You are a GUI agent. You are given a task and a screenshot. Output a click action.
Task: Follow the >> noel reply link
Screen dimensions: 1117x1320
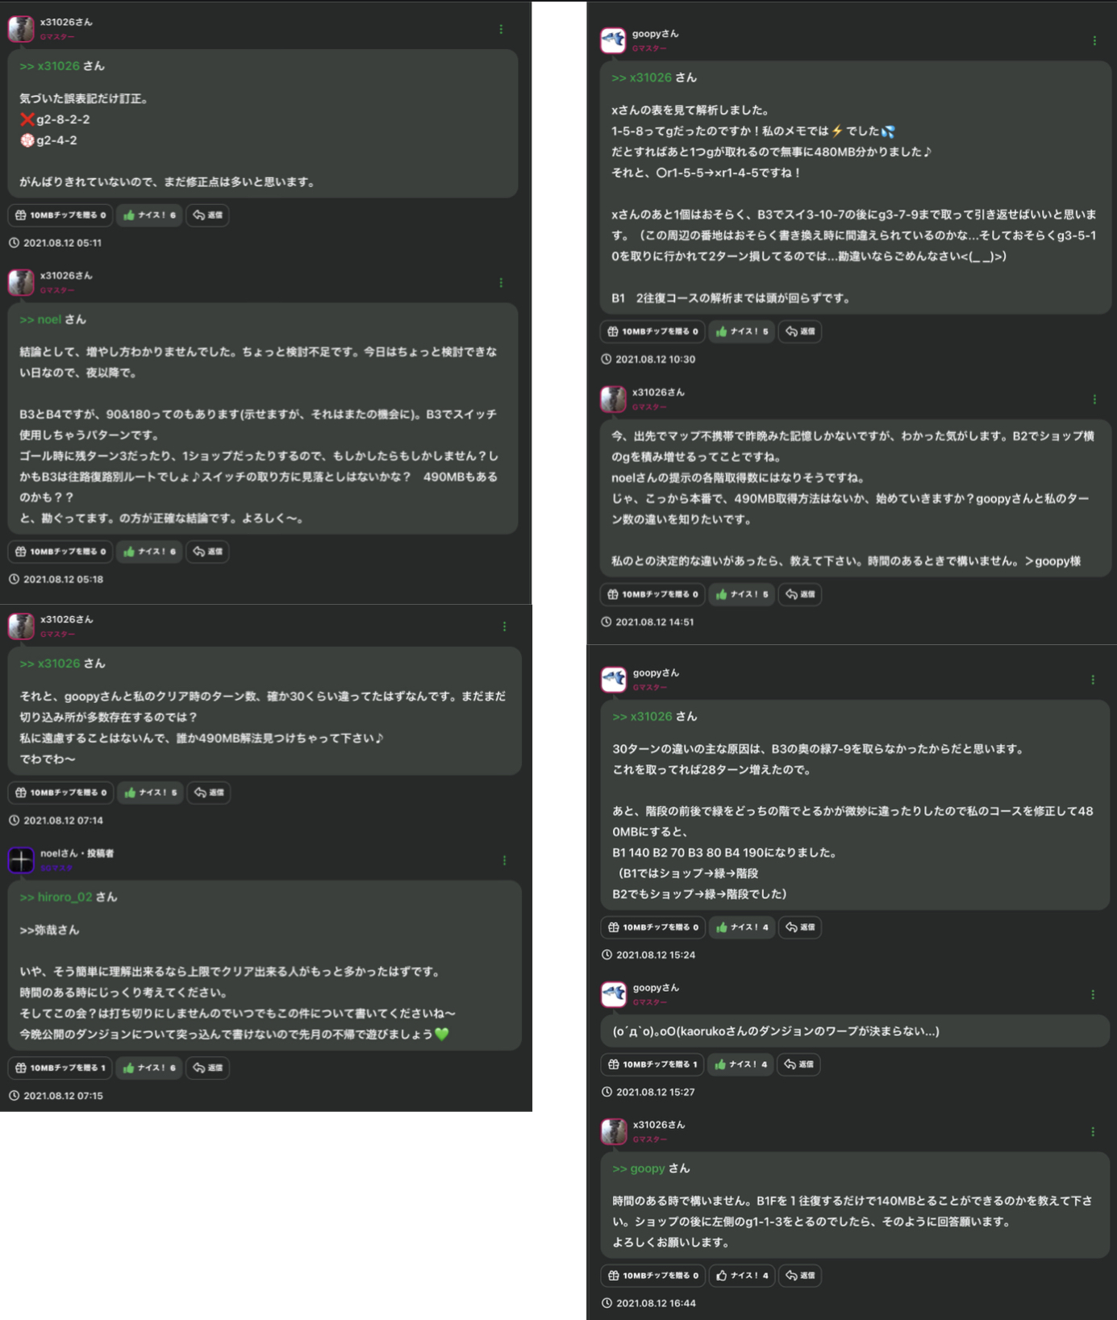click(40, 319)
